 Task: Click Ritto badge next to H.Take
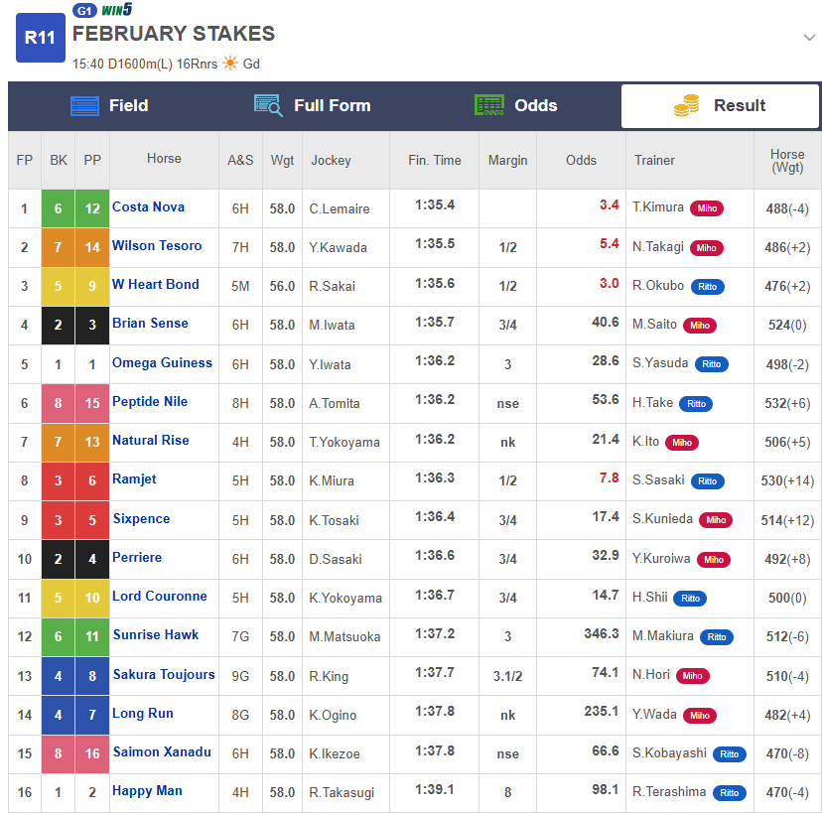pos(696,404)
